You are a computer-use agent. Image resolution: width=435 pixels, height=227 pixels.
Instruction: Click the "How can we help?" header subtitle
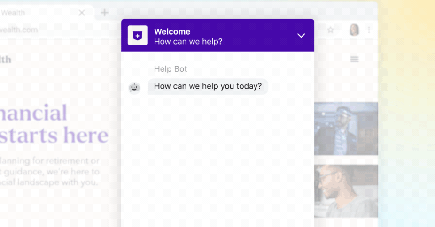[188, 42]
